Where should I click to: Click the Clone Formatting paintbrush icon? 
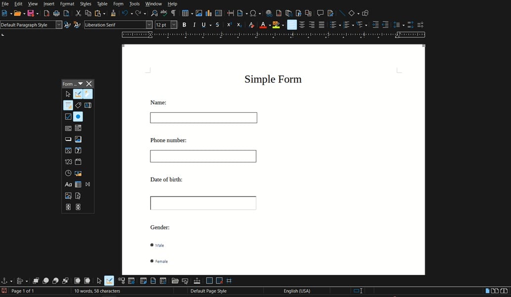point(113,13)
